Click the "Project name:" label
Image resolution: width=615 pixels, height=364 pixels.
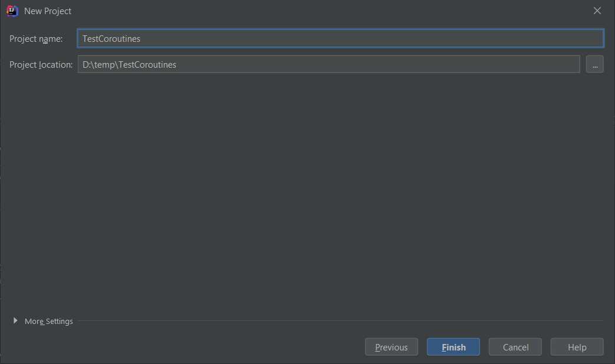tap(36, 39)
